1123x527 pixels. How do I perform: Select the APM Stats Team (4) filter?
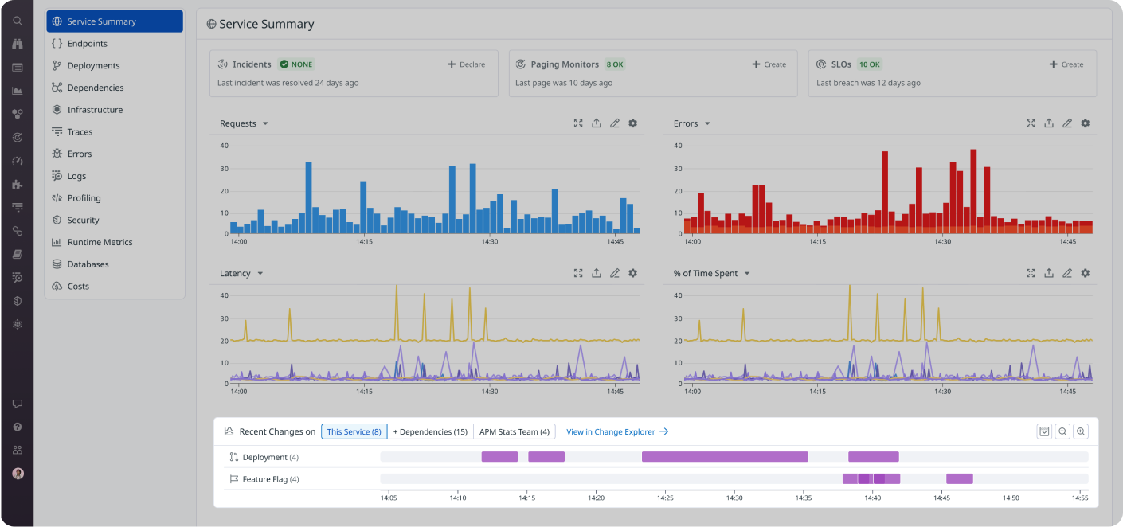coord(515,431)
